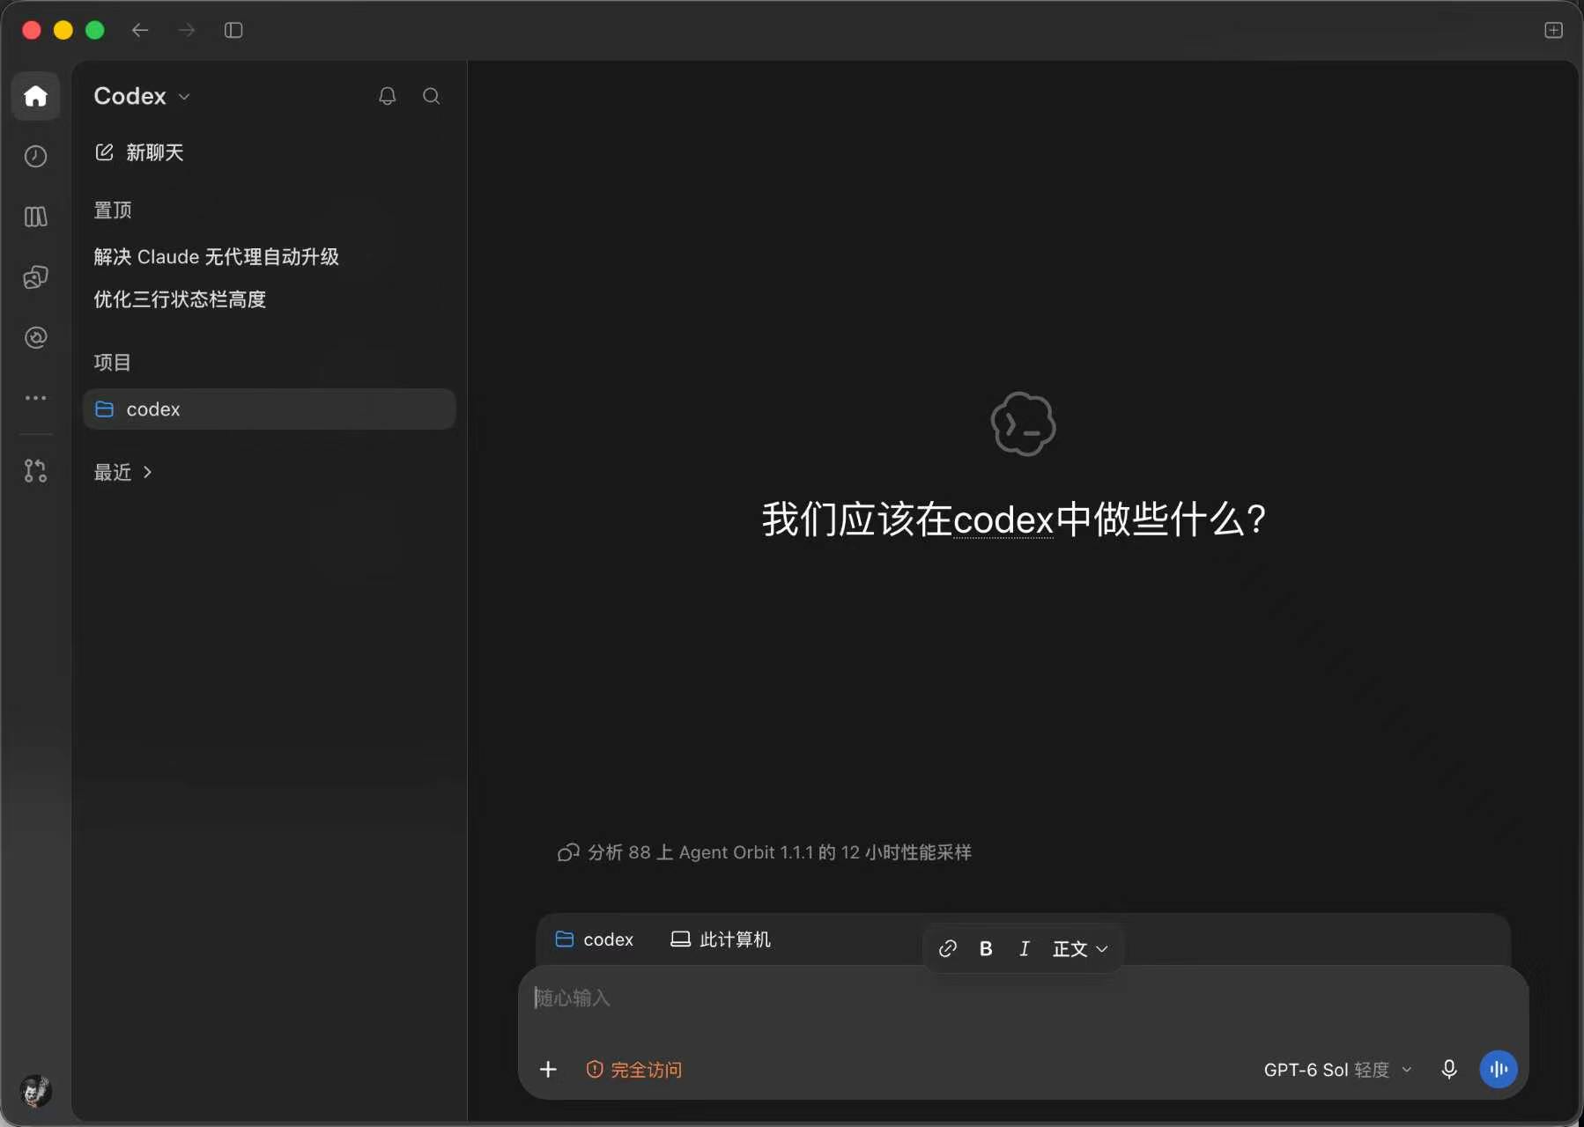Go forward with the right arrow
1584x1127 pixels.
pos(187,30)
